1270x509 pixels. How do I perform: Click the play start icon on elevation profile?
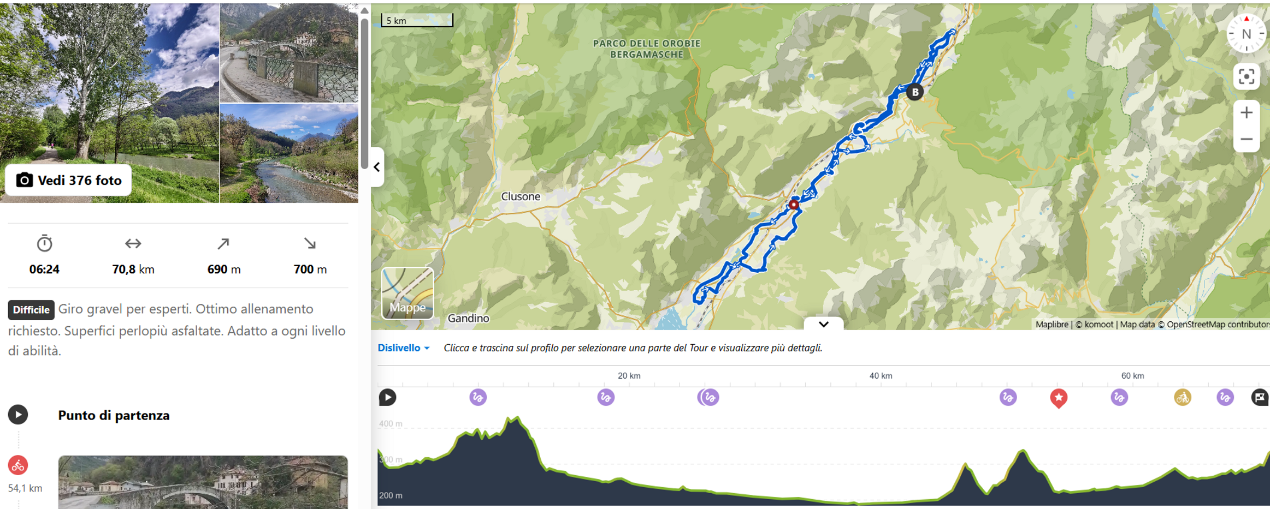tap(387, 397)
